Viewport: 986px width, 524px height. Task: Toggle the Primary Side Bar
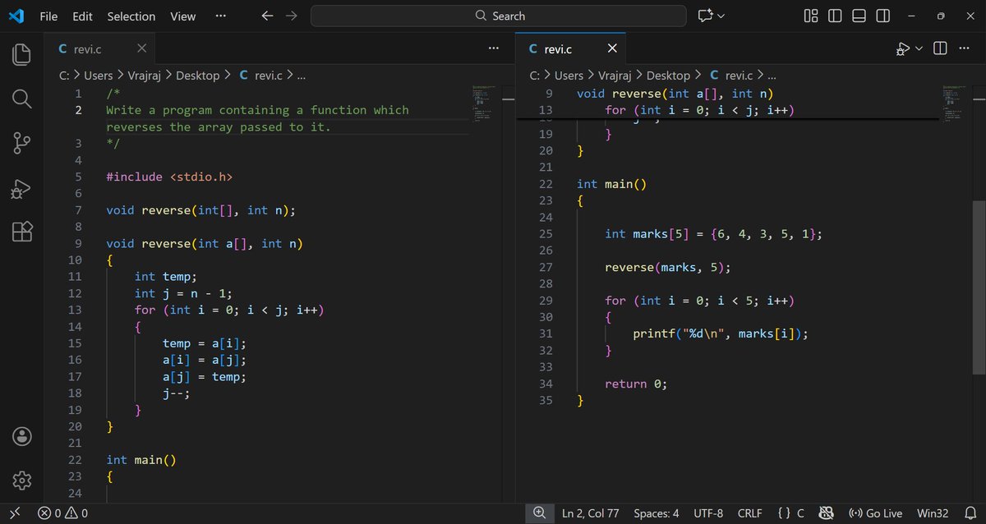coord(835,16)
